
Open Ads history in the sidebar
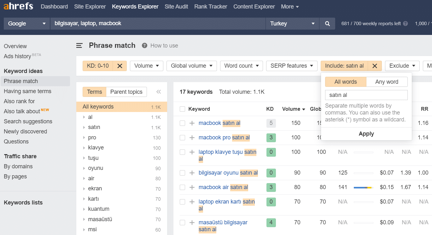(x=17, y=56)
